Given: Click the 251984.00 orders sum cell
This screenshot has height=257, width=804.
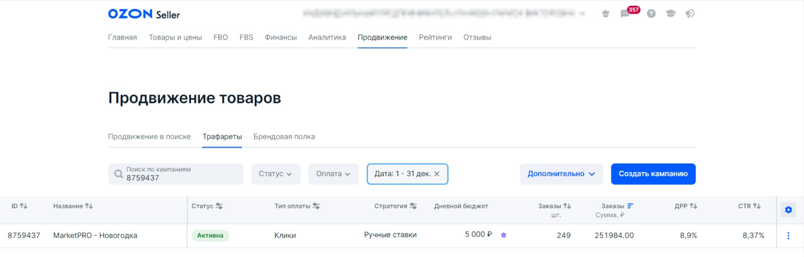Looking at the screenshot, I should 614,235.
